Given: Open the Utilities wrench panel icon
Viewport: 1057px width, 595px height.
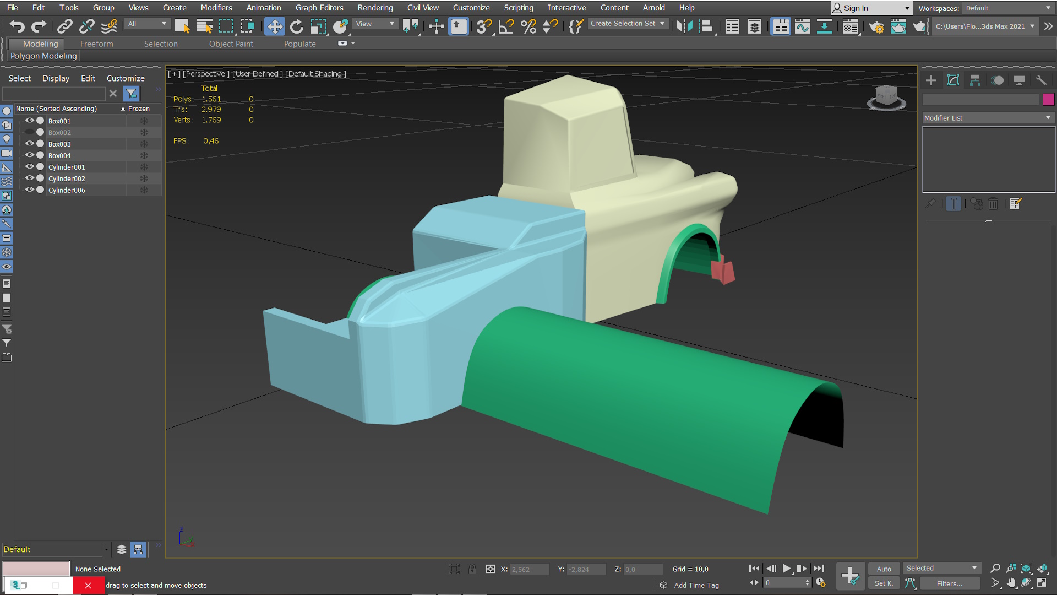Looking at the screenshot, I should pos(1040,80).
